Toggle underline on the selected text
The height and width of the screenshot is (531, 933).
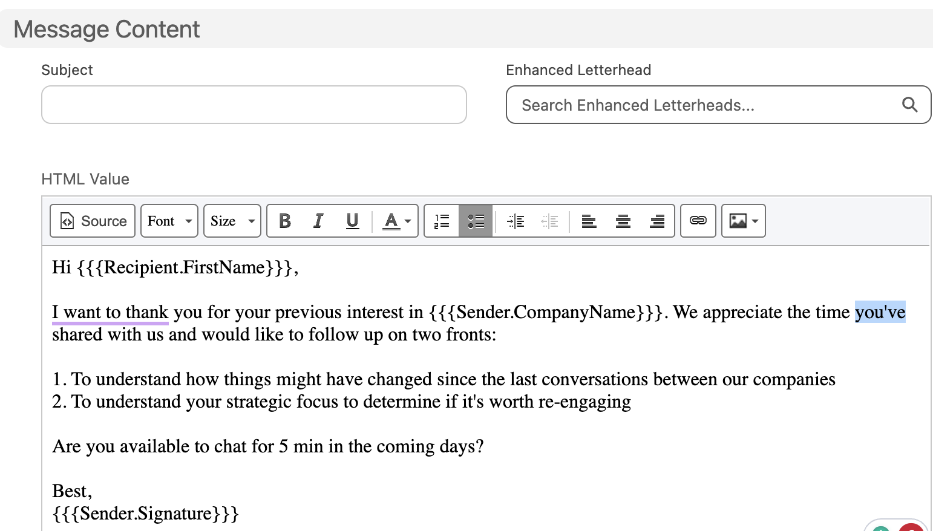pyautogui.click(x=352, y=221)
